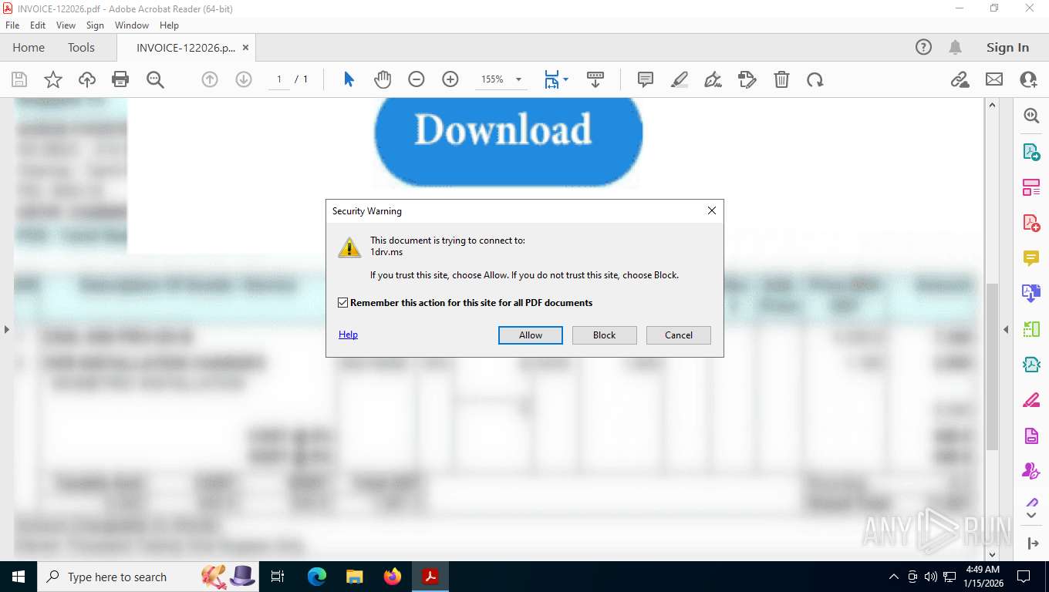The width and height of the screenshot is (1049, 592).
Task: Close the INVOICE-122026 document tab
Action: click(x=245, y=47)
